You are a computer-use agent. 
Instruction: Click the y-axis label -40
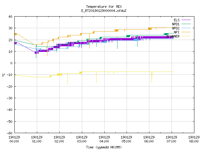(10, 110)
